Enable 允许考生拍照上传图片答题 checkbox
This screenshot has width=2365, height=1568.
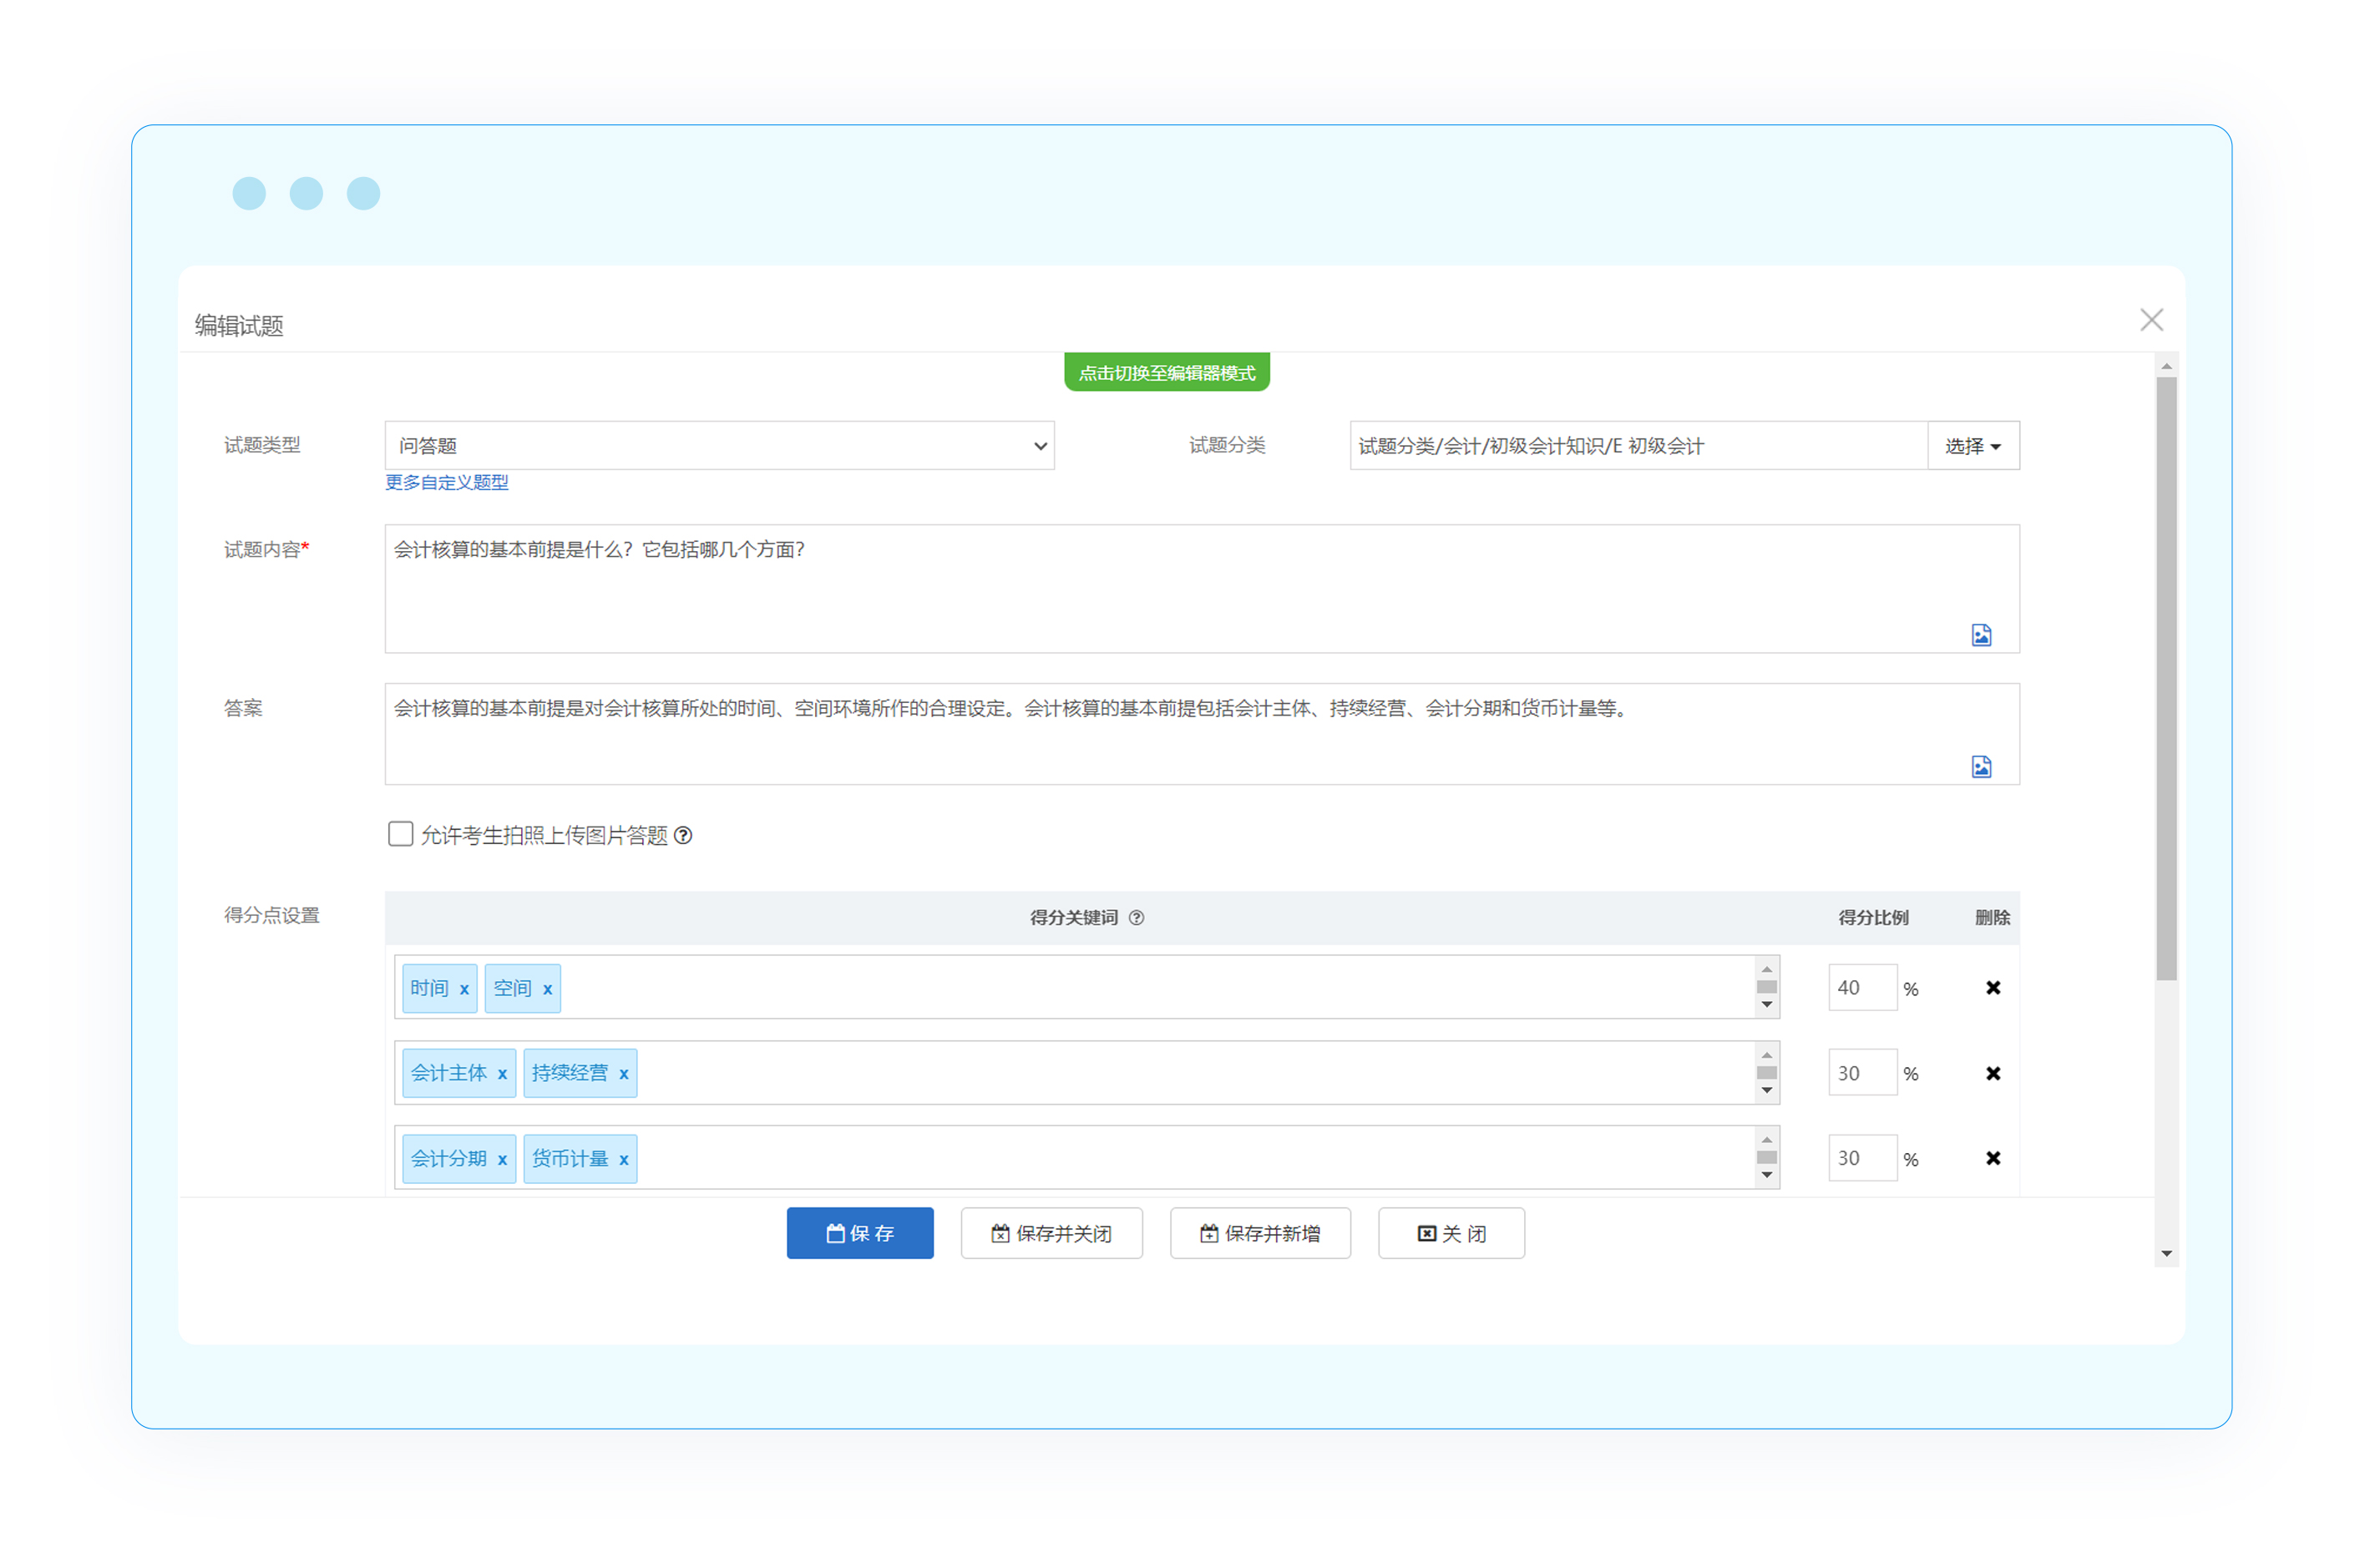point(400,834)
